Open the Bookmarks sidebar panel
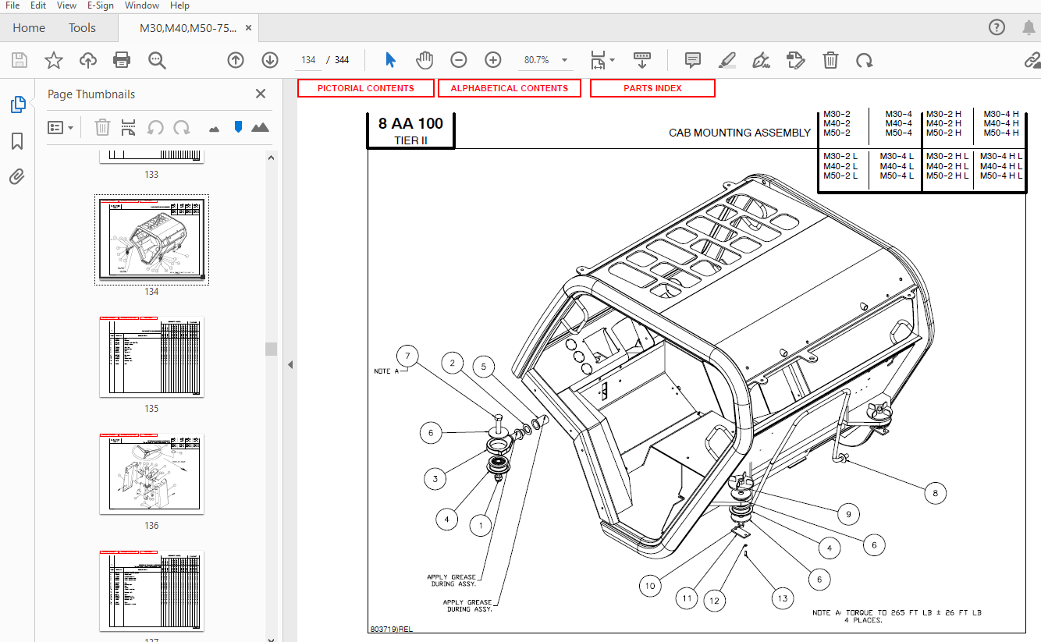 (17, 141)
